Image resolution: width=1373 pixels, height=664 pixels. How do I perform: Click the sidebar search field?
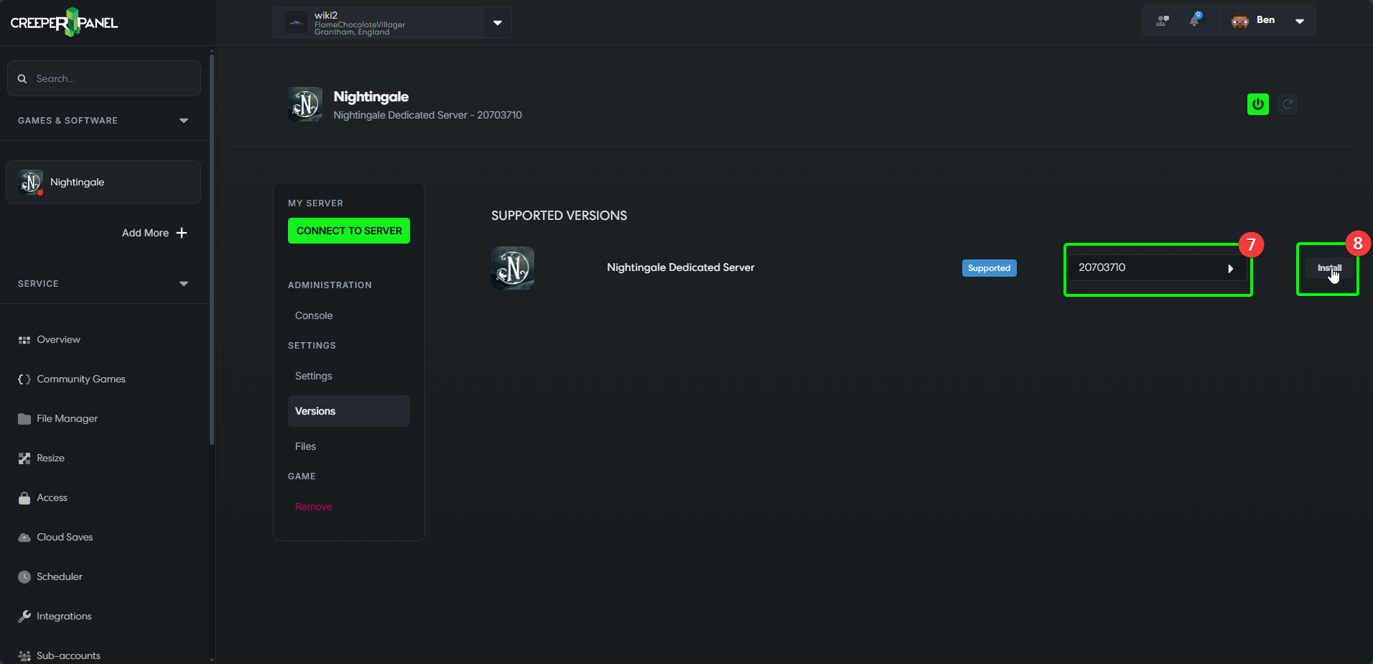click(x=104, y=78)
